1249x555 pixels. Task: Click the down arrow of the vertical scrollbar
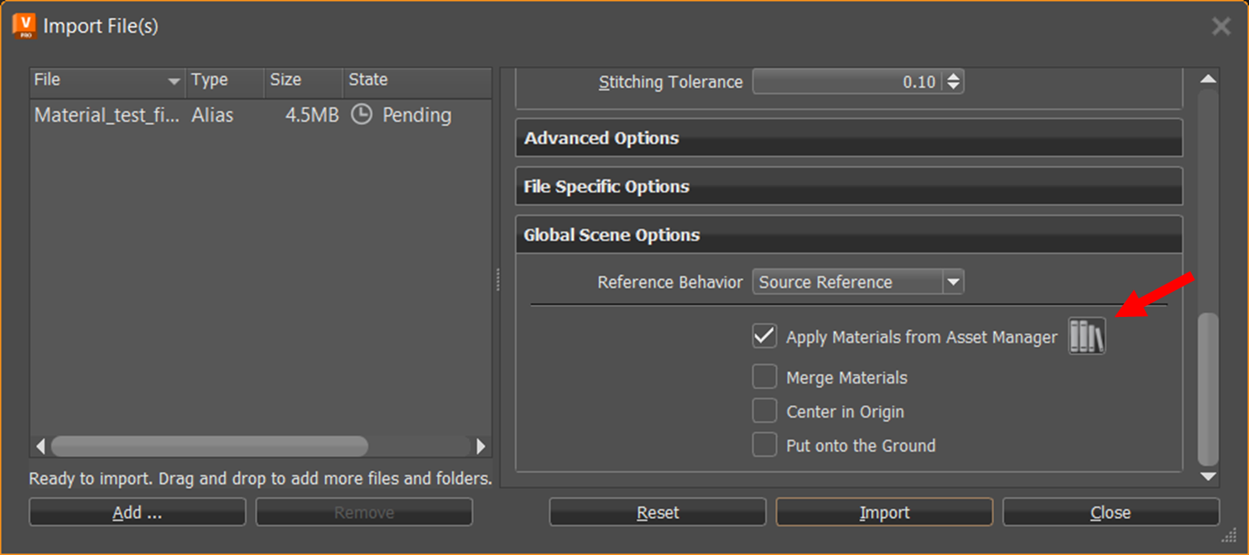click(x=1209, y=477)
